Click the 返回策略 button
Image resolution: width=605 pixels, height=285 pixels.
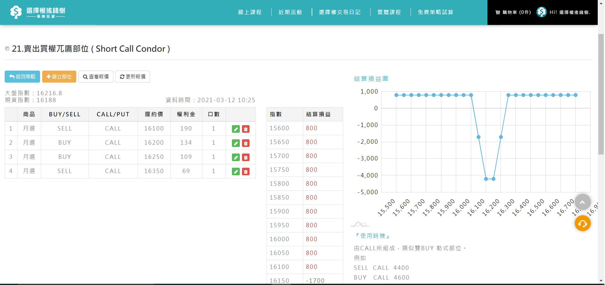[22, 77]
